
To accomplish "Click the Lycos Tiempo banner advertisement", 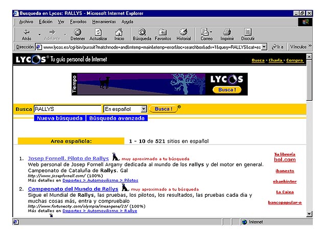I will click(x=159, y=84).
